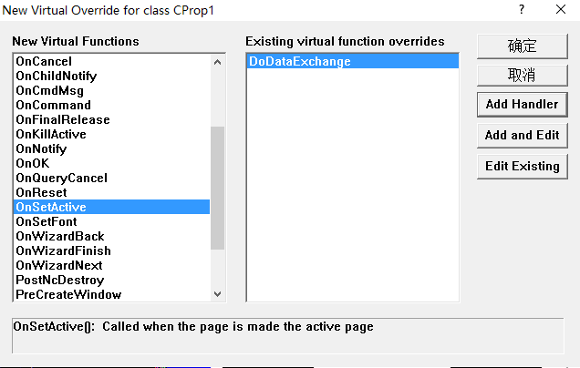The height and width of the screenshot is (368, 580).
Task: Open dialog help with the question mark icon
Action: [522, 10]
